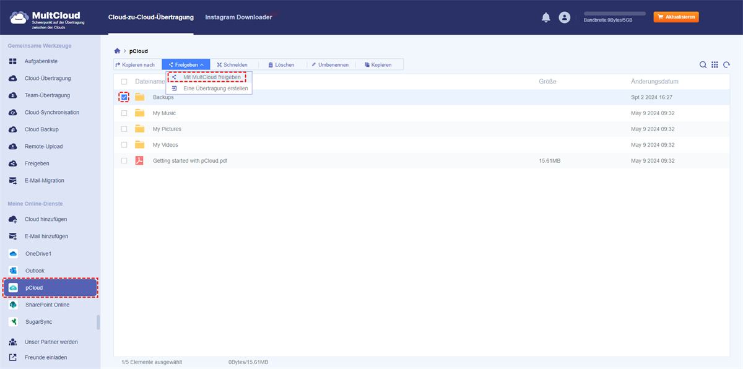The height and width of the screenshot is (369, 743).
Task: Click the SugarSync service icon
Action: (13, 322)
